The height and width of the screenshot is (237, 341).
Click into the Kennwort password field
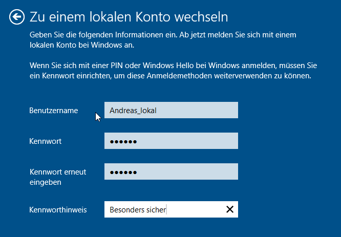pos(171,141)
